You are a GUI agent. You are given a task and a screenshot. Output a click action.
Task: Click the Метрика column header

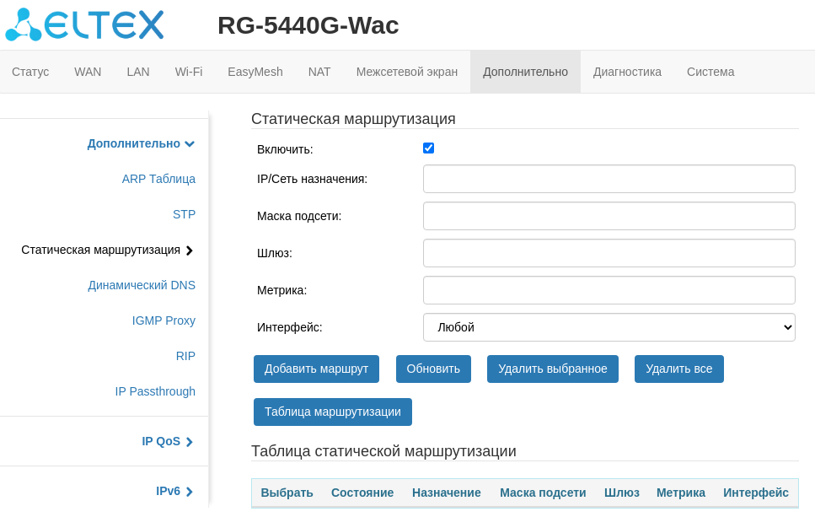pyautogui.click(x=681, y=493)
